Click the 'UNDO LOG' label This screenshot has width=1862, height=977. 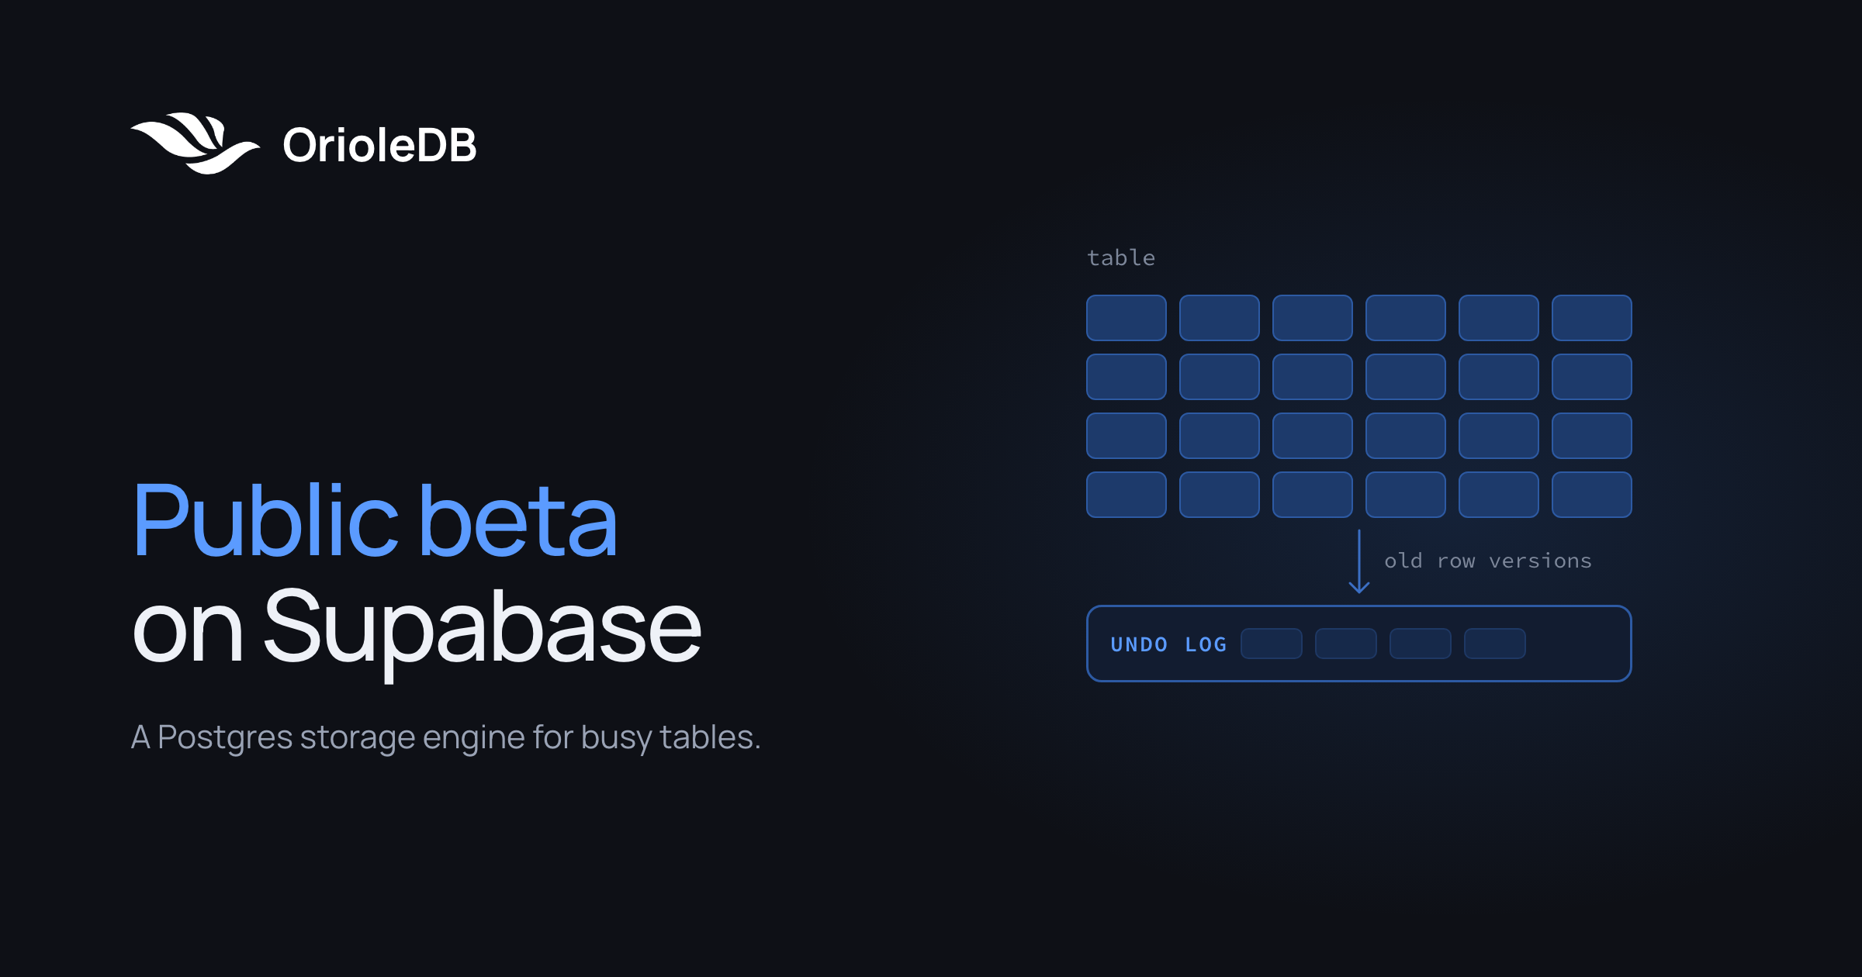pyautogui.click(x=1168, y=644)
